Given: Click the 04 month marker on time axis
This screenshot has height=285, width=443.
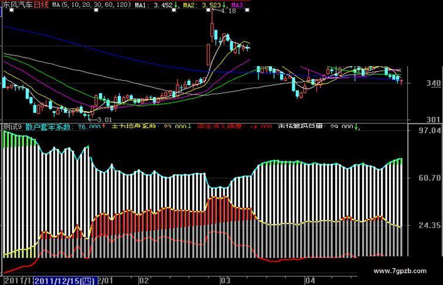Looking at the screenshot, I should click(310, 281).
